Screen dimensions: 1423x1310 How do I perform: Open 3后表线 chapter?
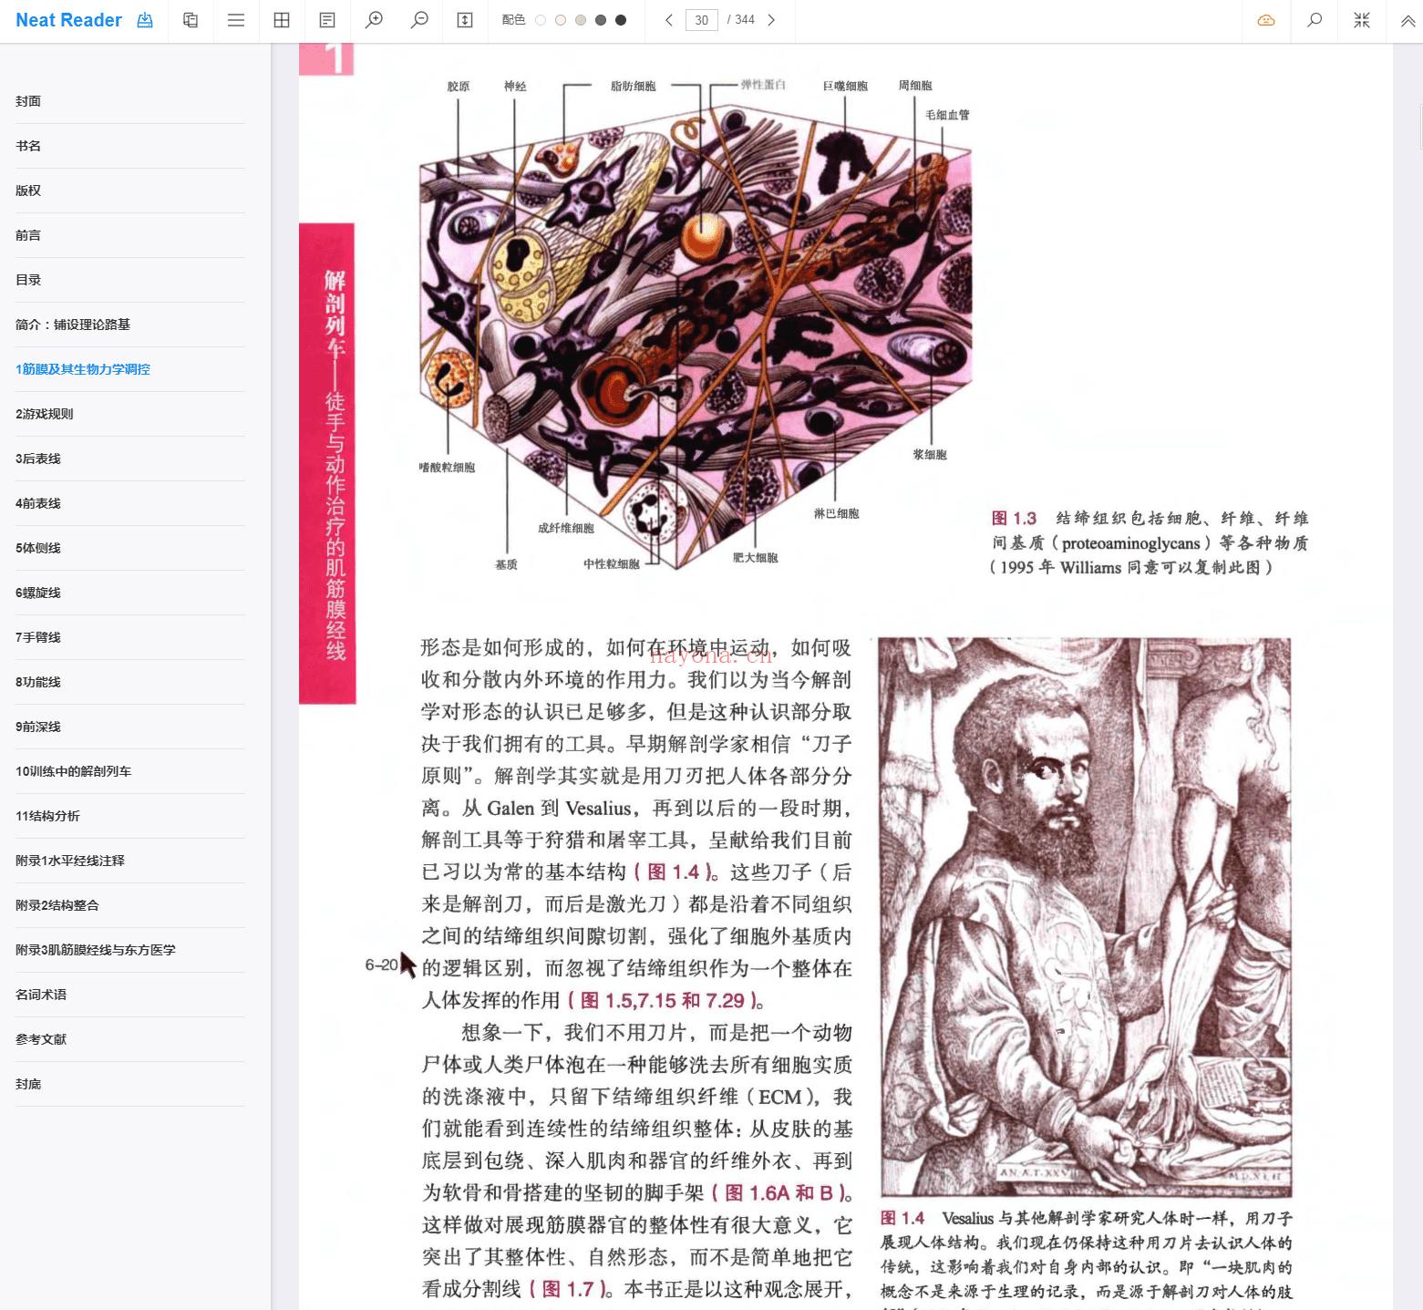coord(130,459)
